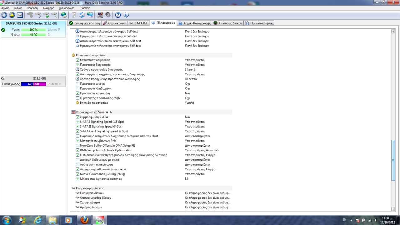The height and width of the screenshot is (225, 400).
Task: Open Firefox from the taskbar
Action: click(x=84, y=220)
